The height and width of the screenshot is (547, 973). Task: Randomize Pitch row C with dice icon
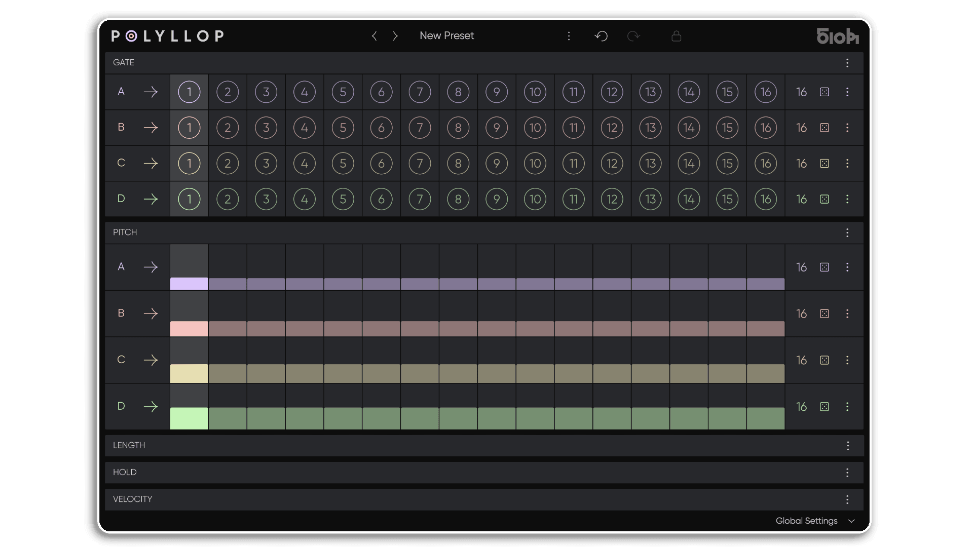[x=825, y=360]
